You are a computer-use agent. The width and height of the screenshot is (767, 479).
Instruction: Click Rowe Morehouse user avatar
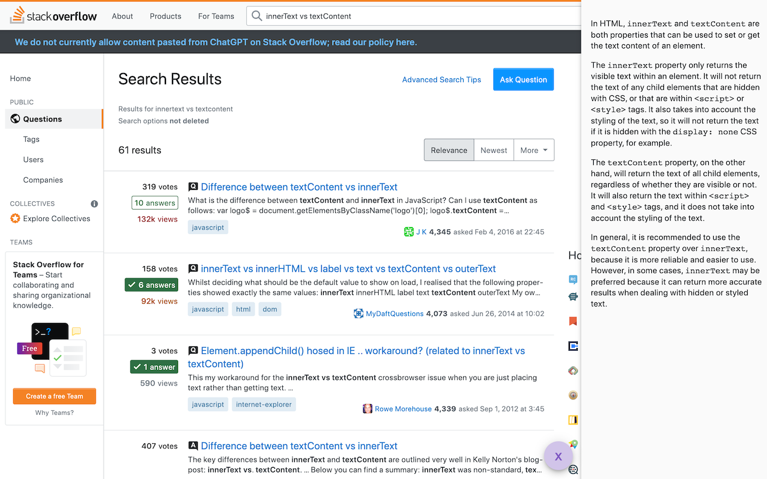click(x=367, y=409)
